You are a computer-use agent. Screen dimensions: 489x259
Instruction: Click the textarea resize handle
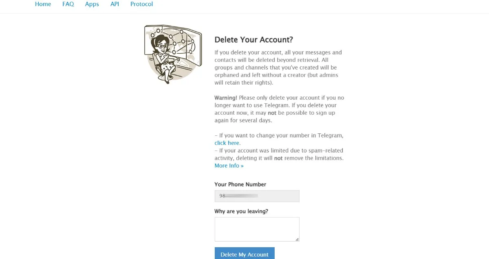point(297,239)
